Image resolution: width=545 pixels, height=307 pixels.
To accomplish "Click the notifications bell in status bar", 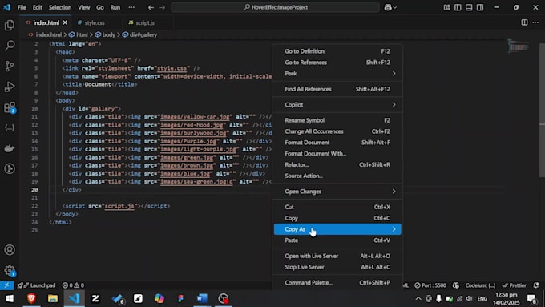I will 536,285.
